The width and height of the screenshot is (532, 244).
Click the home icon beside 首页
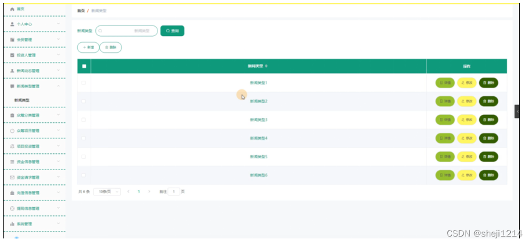click(x=12, y=9)
